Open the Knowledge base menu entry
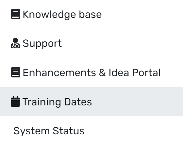The image size is (183, 148). [x=91, y=14]
